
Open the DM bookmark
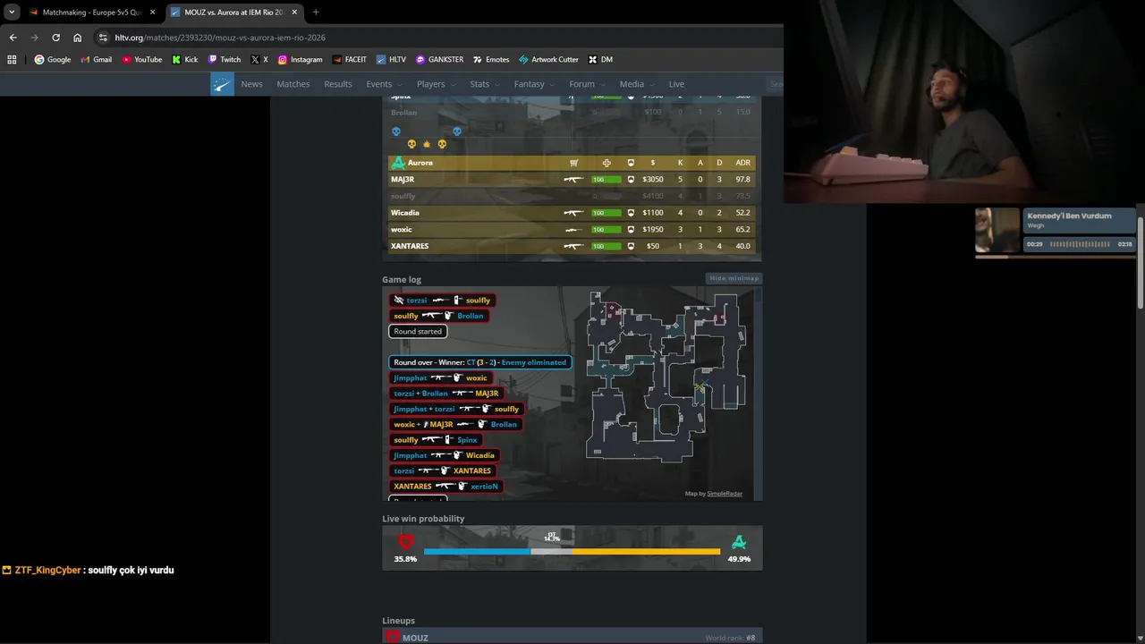tap(600, 60)
